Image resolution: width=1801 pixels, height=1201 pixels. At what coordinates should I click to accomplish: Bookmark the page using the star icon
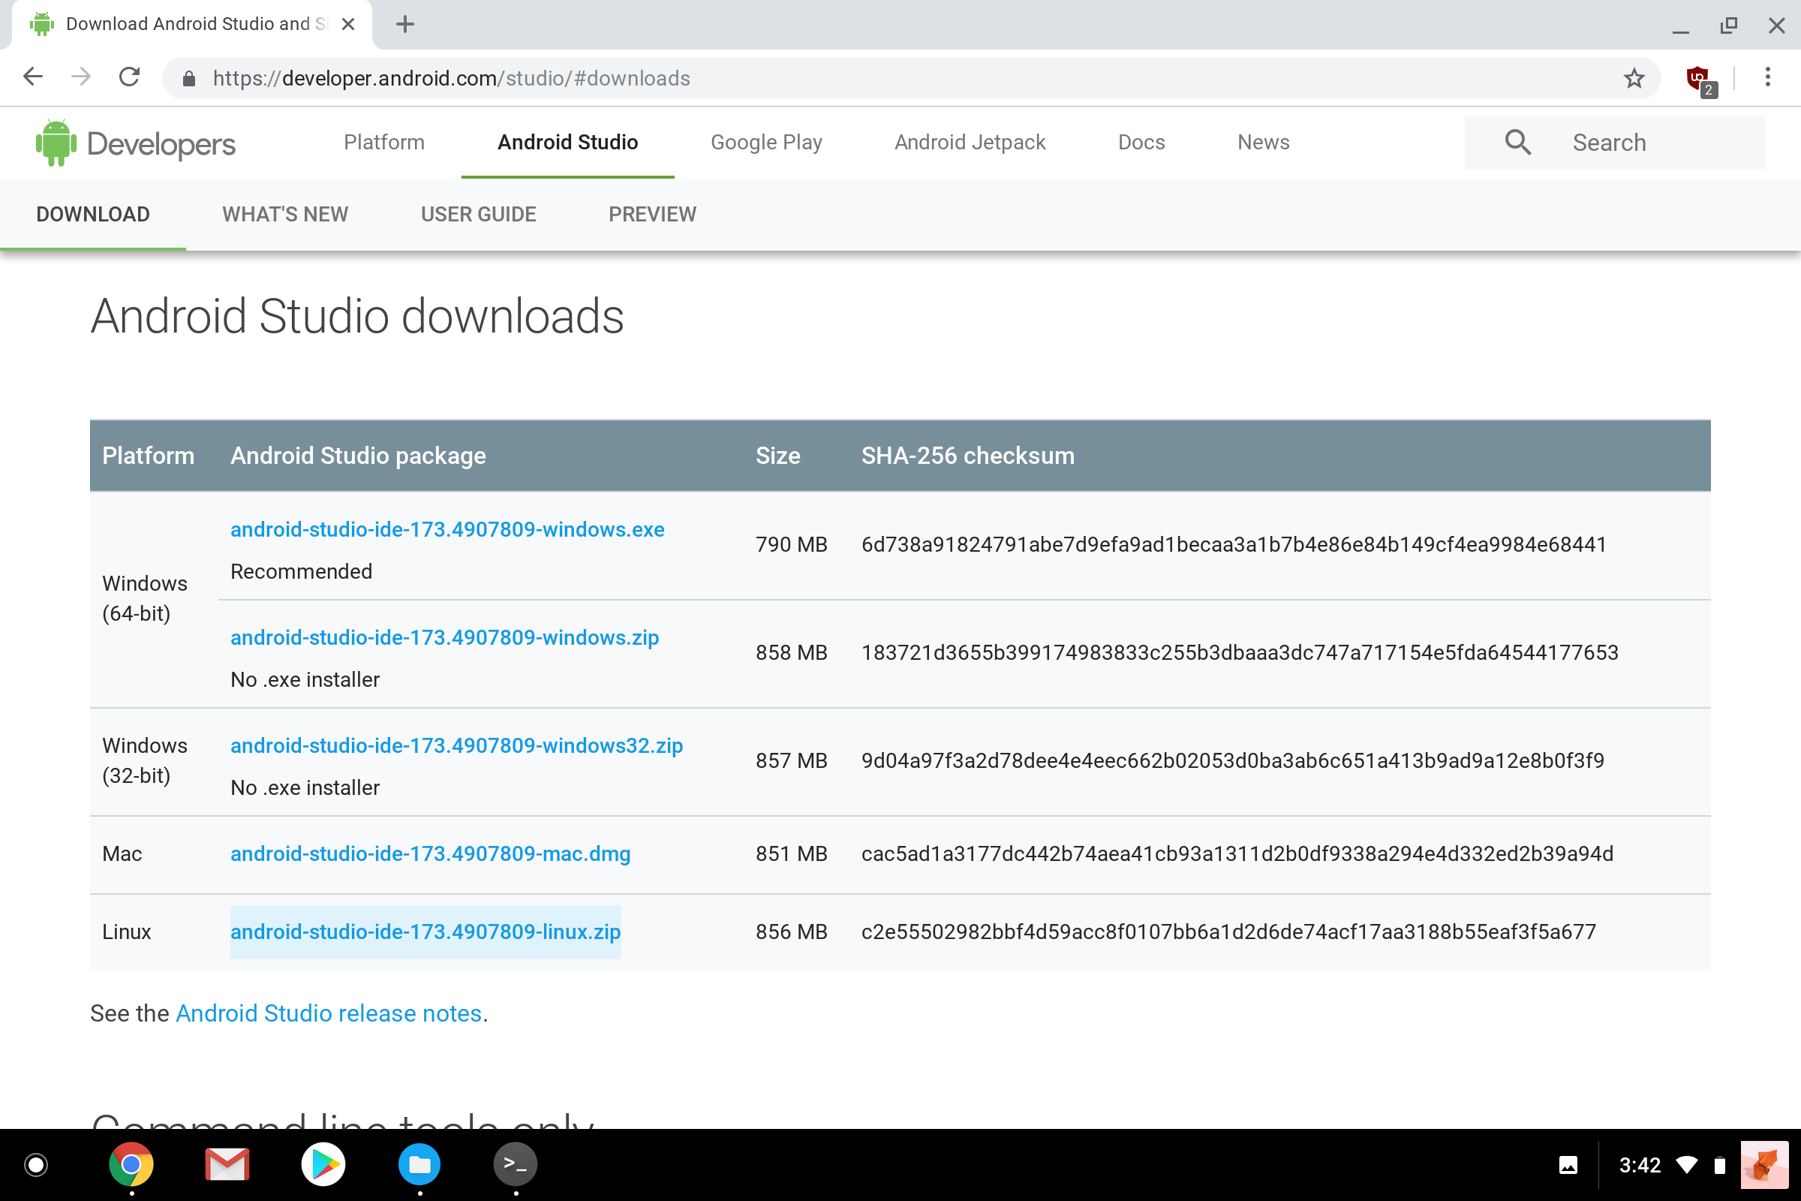1634,77
